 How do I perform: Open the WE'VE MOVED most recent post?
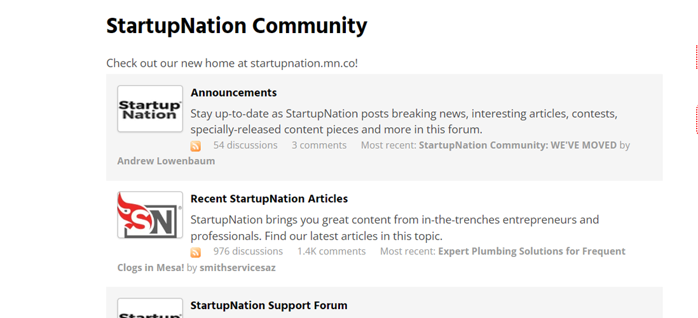point(517,145)
